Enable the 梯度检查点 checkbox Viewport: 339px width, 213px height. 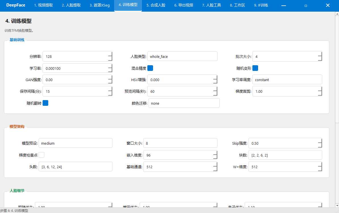pos(41,155)
